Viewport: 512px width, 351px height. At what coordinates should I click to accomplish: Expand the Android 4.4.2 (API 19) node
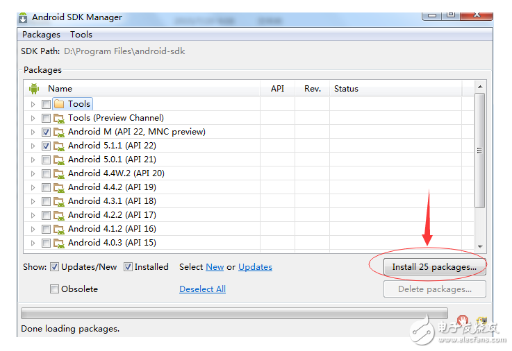pos(33,188)
